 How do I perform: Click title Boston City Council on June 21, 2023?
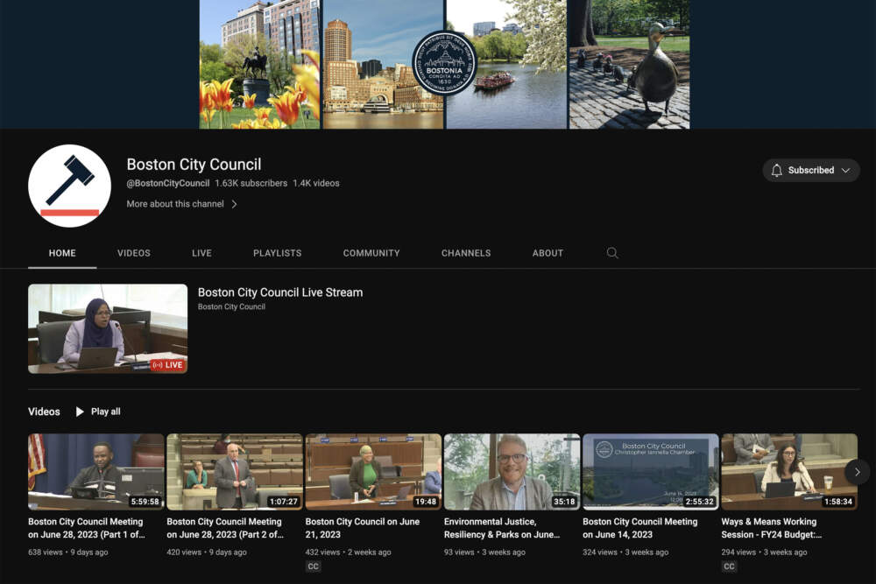[362, 528]
